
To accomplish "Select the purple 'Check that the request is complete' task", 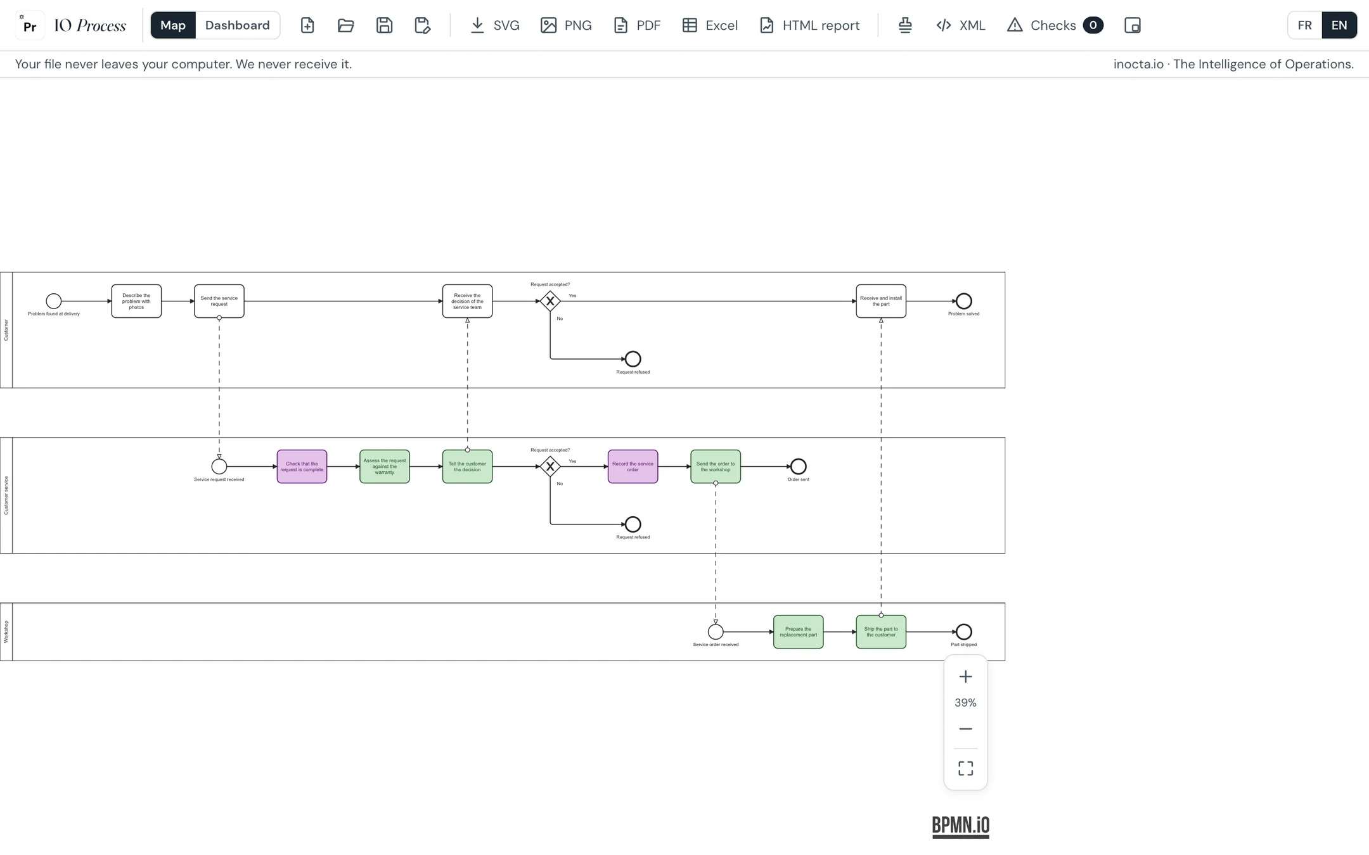I will (302, 467).
